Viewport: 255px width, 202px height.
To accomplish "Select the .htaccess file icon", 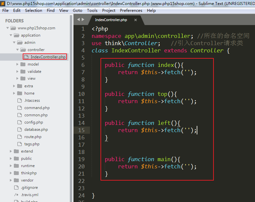I will [19, 101].
